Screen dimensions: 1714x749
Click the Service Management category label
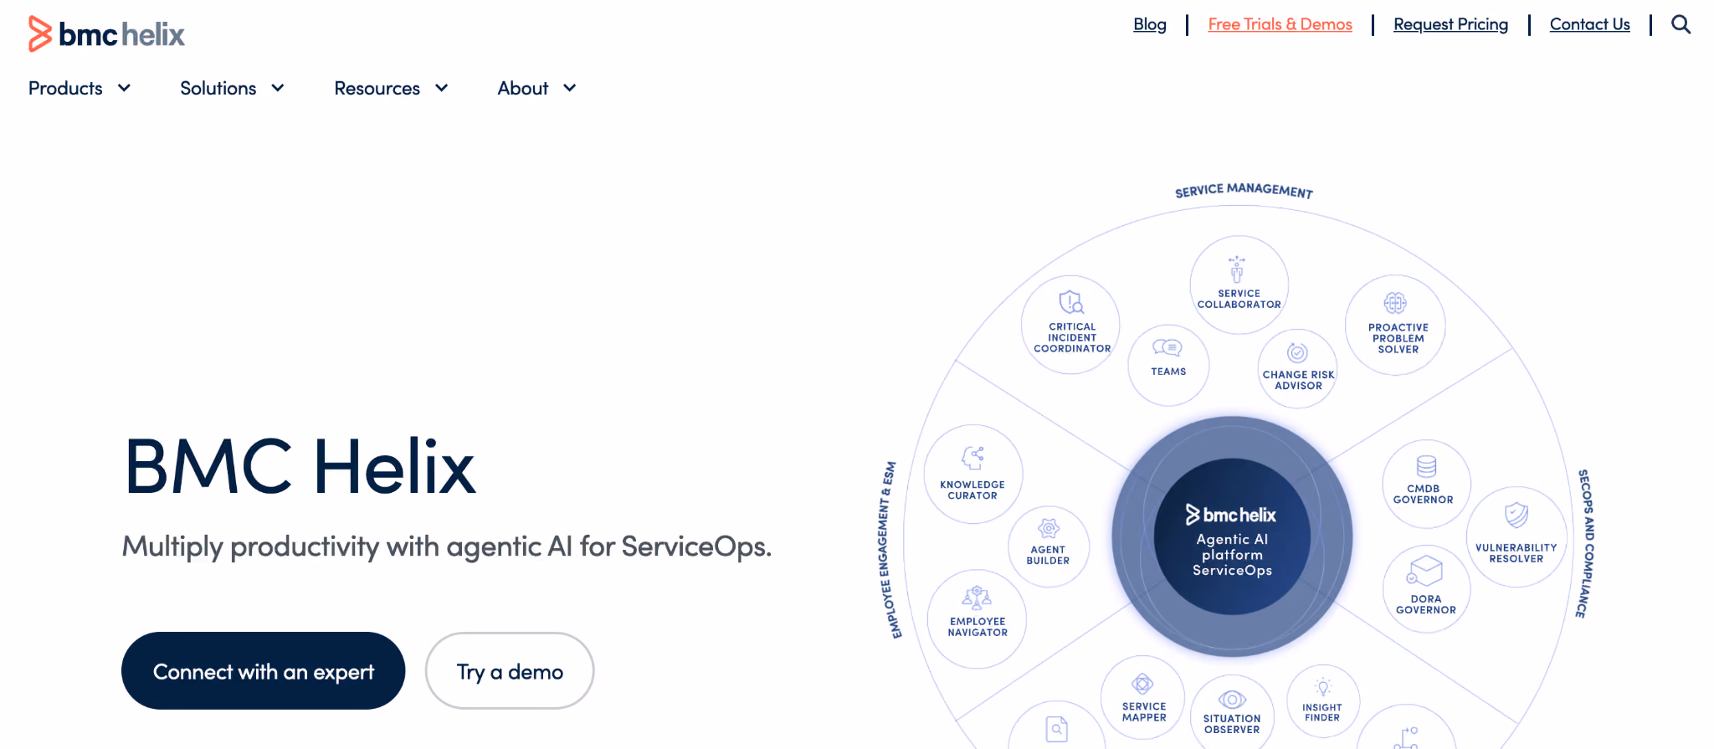pos(1244,191)
